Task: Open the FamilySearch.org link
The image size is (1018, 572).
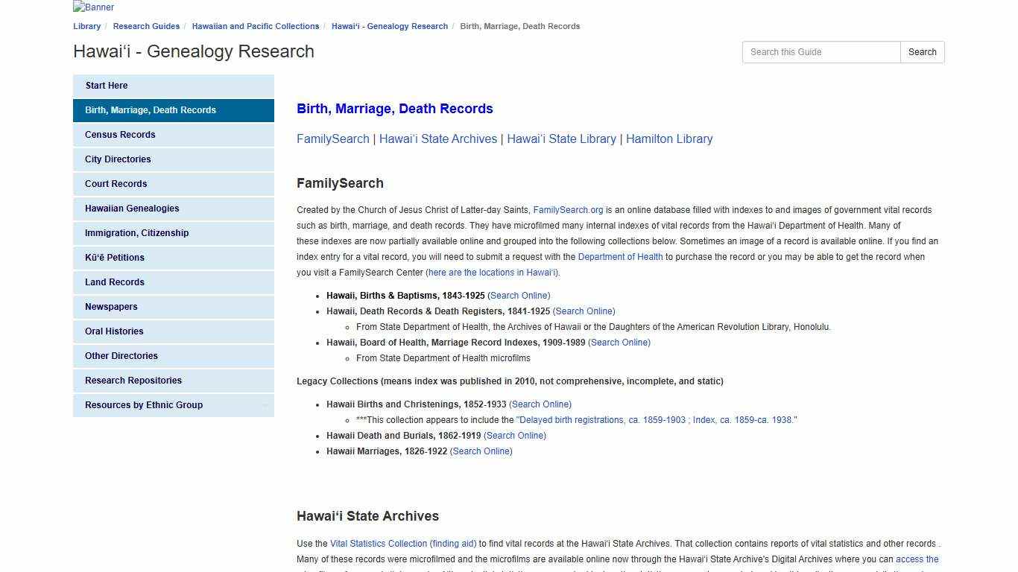Action: pos(568,210)
